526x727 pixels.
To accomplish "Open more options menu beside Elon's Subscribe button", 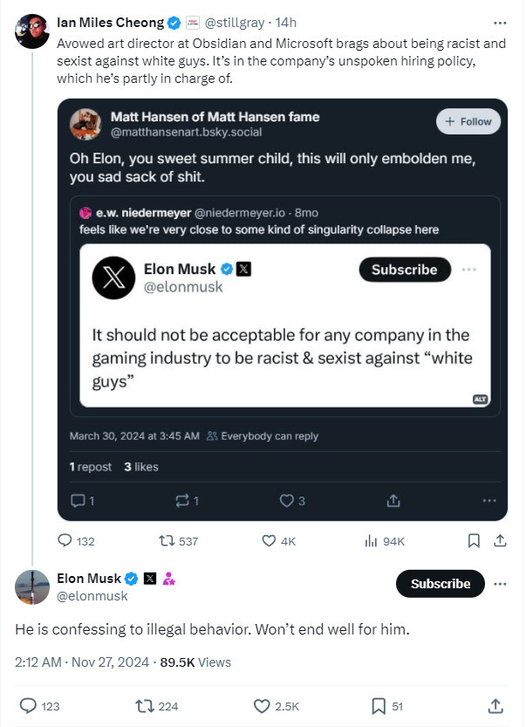I will point(500,584).
